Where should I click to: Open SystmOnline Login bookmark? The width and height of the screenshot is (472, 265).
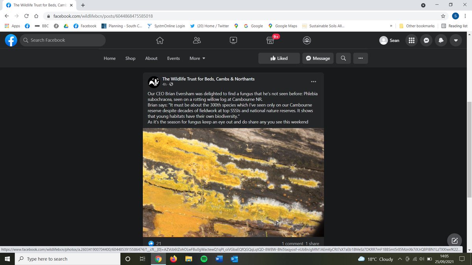(x=166, y=26)
